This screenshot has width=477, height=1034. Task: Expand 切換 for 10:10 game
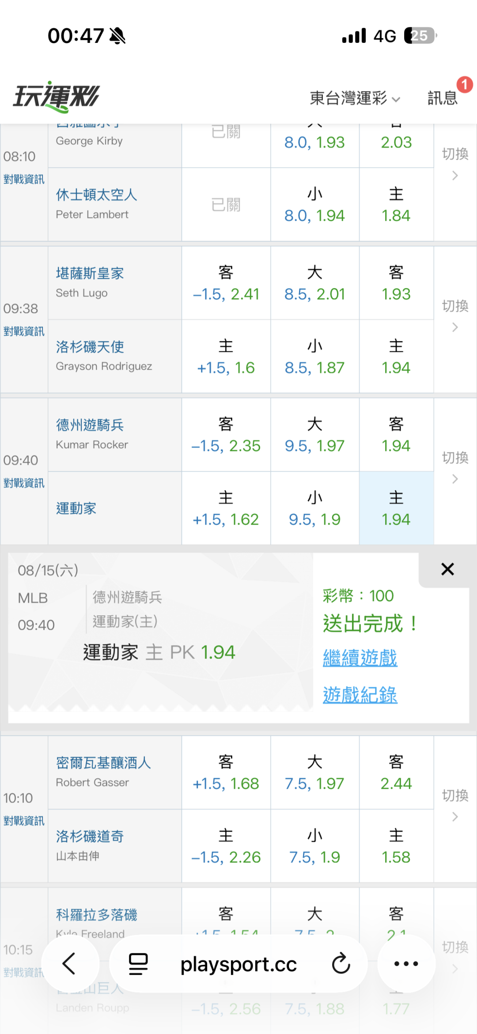point(455,806)
